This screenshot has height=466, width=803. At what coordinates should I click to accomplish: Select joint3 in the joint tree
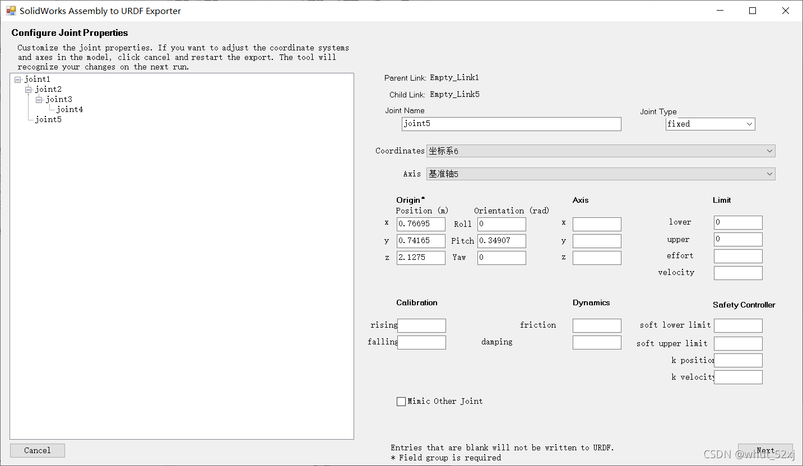pos(59,100)
